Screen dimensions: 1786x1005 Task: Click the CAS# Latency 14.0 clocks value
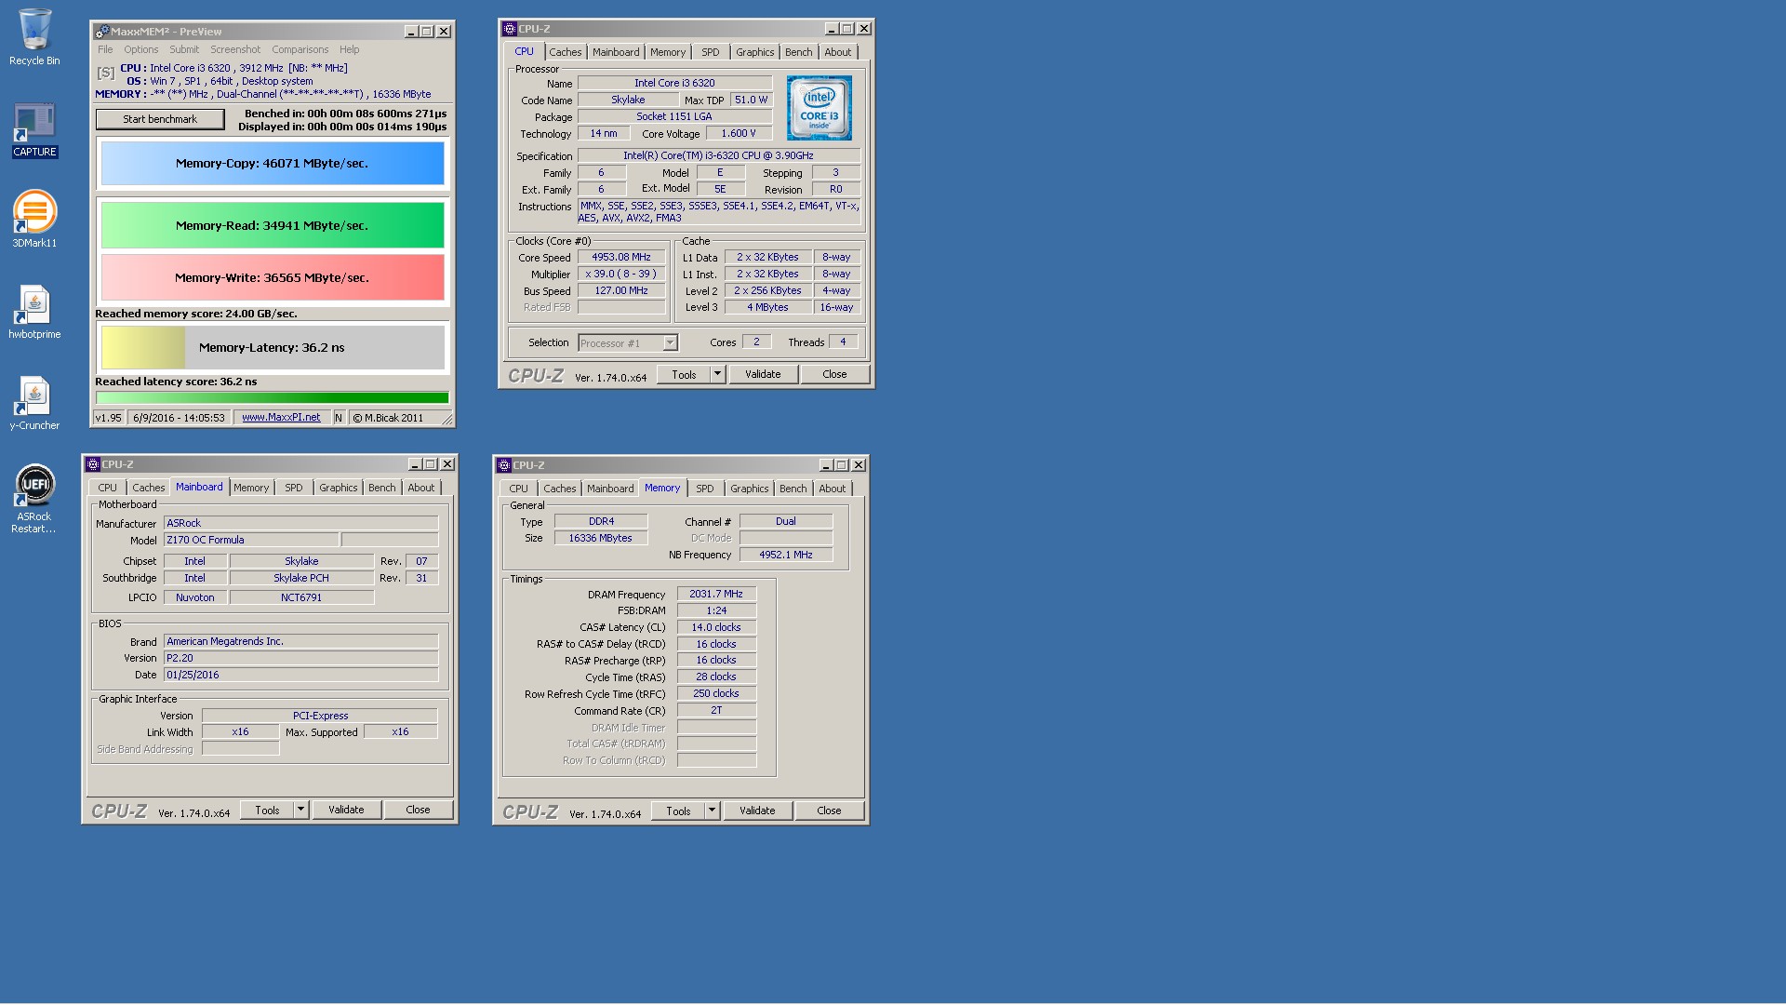click(x=716, y=627)
